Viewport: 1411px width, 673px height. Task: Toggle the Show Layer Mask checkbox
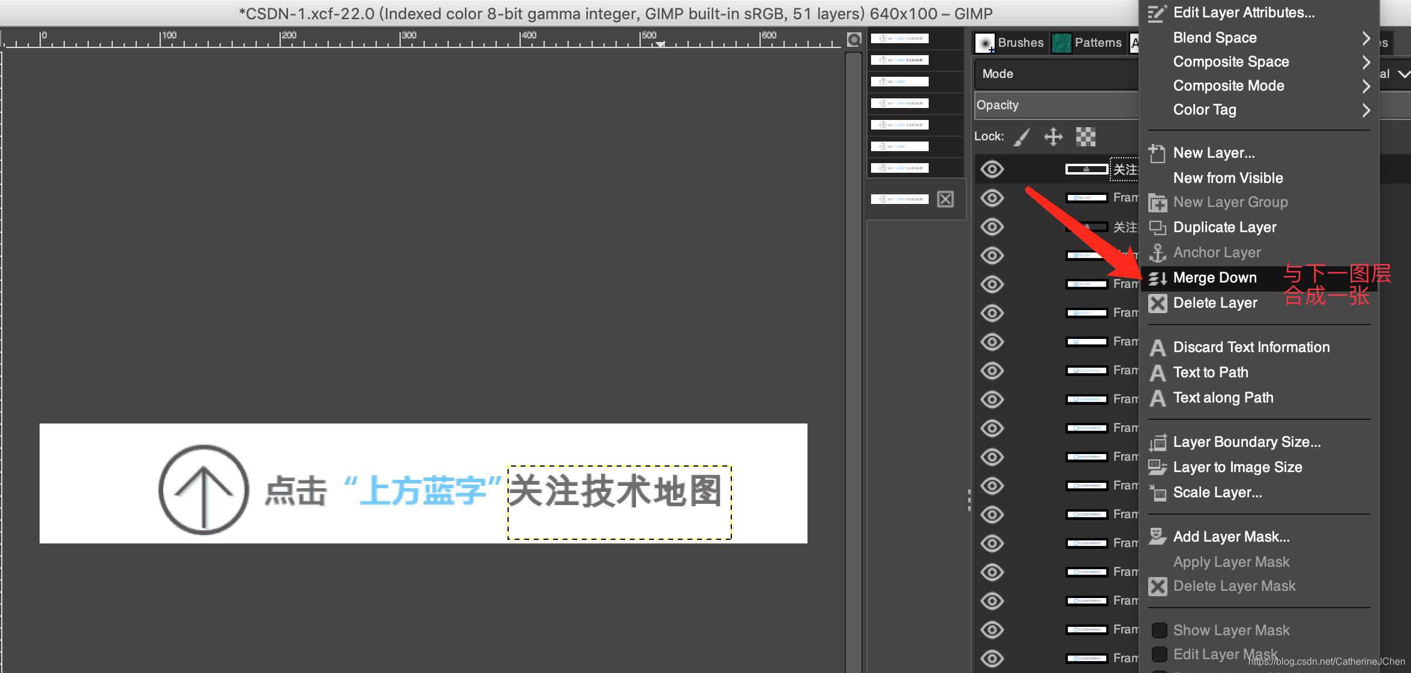pos(1160,630)
